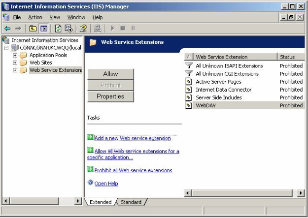Expand the Application Pools node
This screenshot has width=308, height=218.
pyautogui.click(x=15, y=55)
